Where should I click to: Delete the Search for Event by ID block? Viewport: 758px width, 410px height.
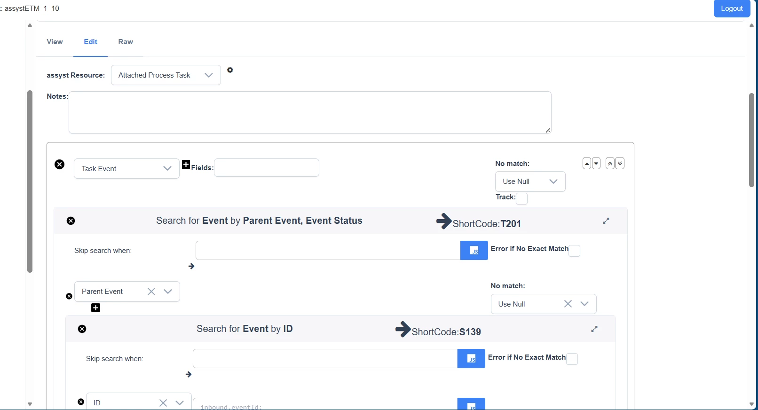click(x=82, y=329)
